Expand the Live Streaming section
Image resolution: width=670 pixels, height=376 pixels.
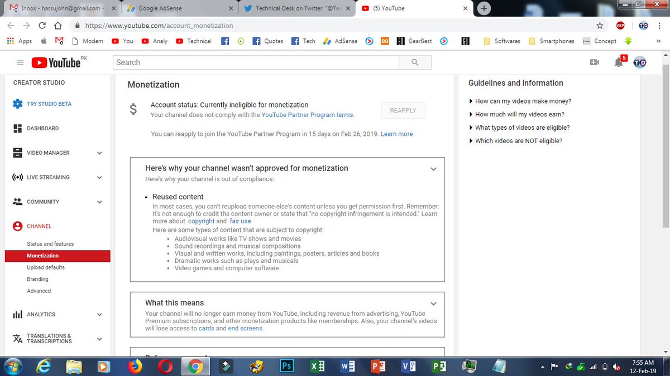[x=99, y=178]
